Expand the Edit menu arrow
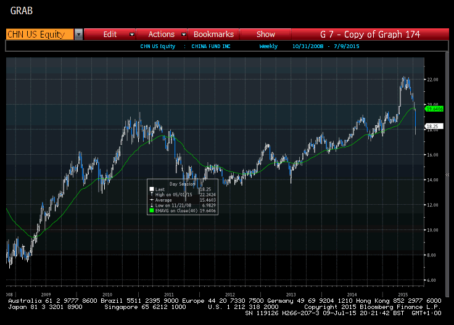The width and height of the screenshot is (454, 325). [x=131, y=35]
